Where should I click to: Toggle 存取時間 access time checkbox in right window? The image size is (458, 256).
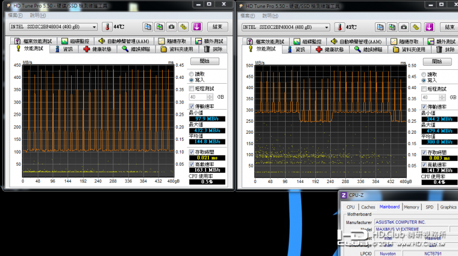[x=424, y=152]
